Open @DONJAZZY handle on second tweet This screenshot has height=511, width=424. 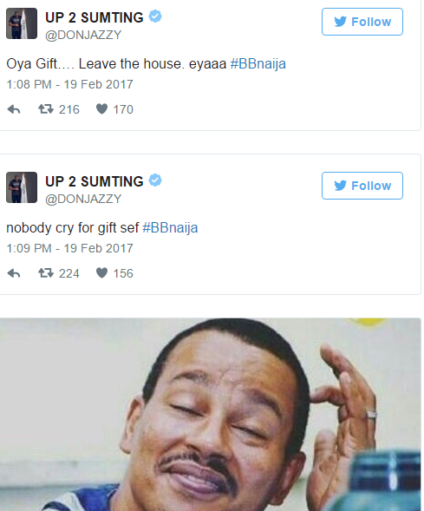[83, 199]
